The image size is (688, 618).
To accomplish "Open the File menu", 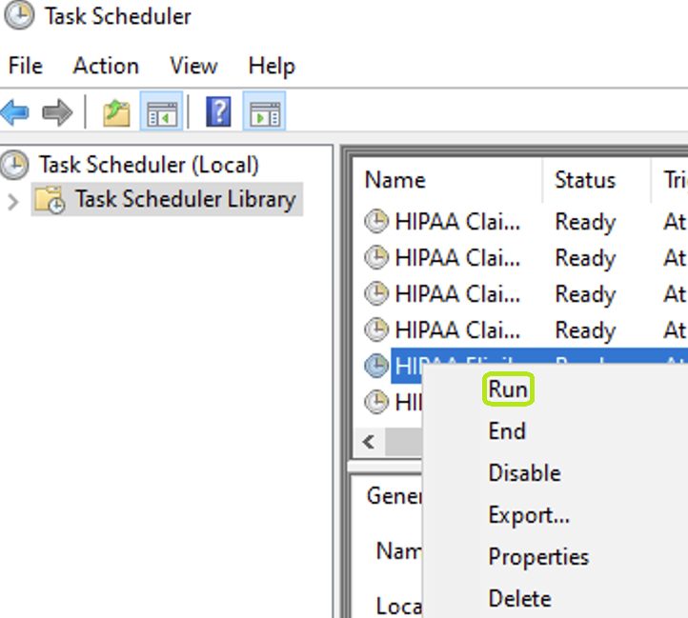I will [26, 66].
